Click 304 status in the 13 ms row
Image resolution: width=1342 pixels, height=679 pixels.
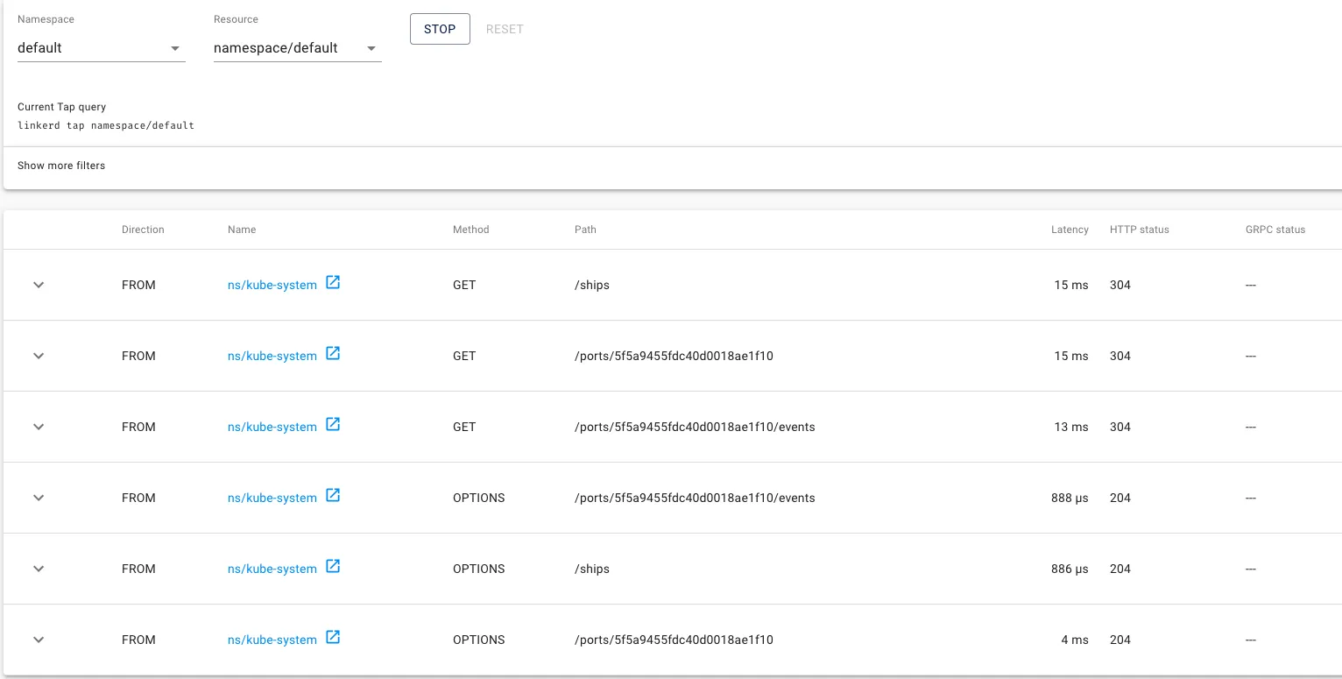1120,427
